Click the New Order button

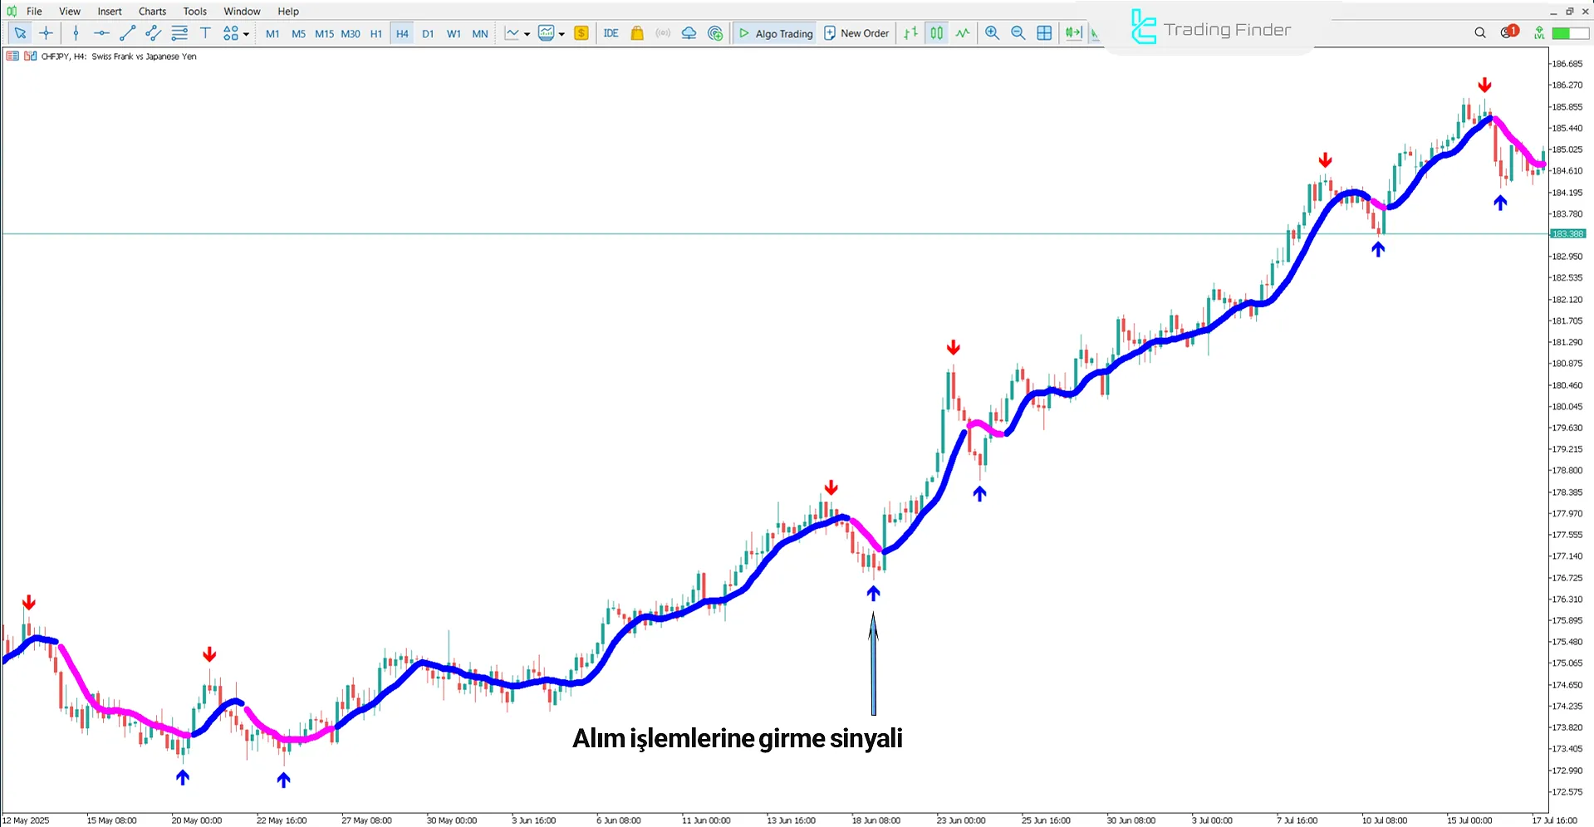pyautogui.click(x=856, y=33)
